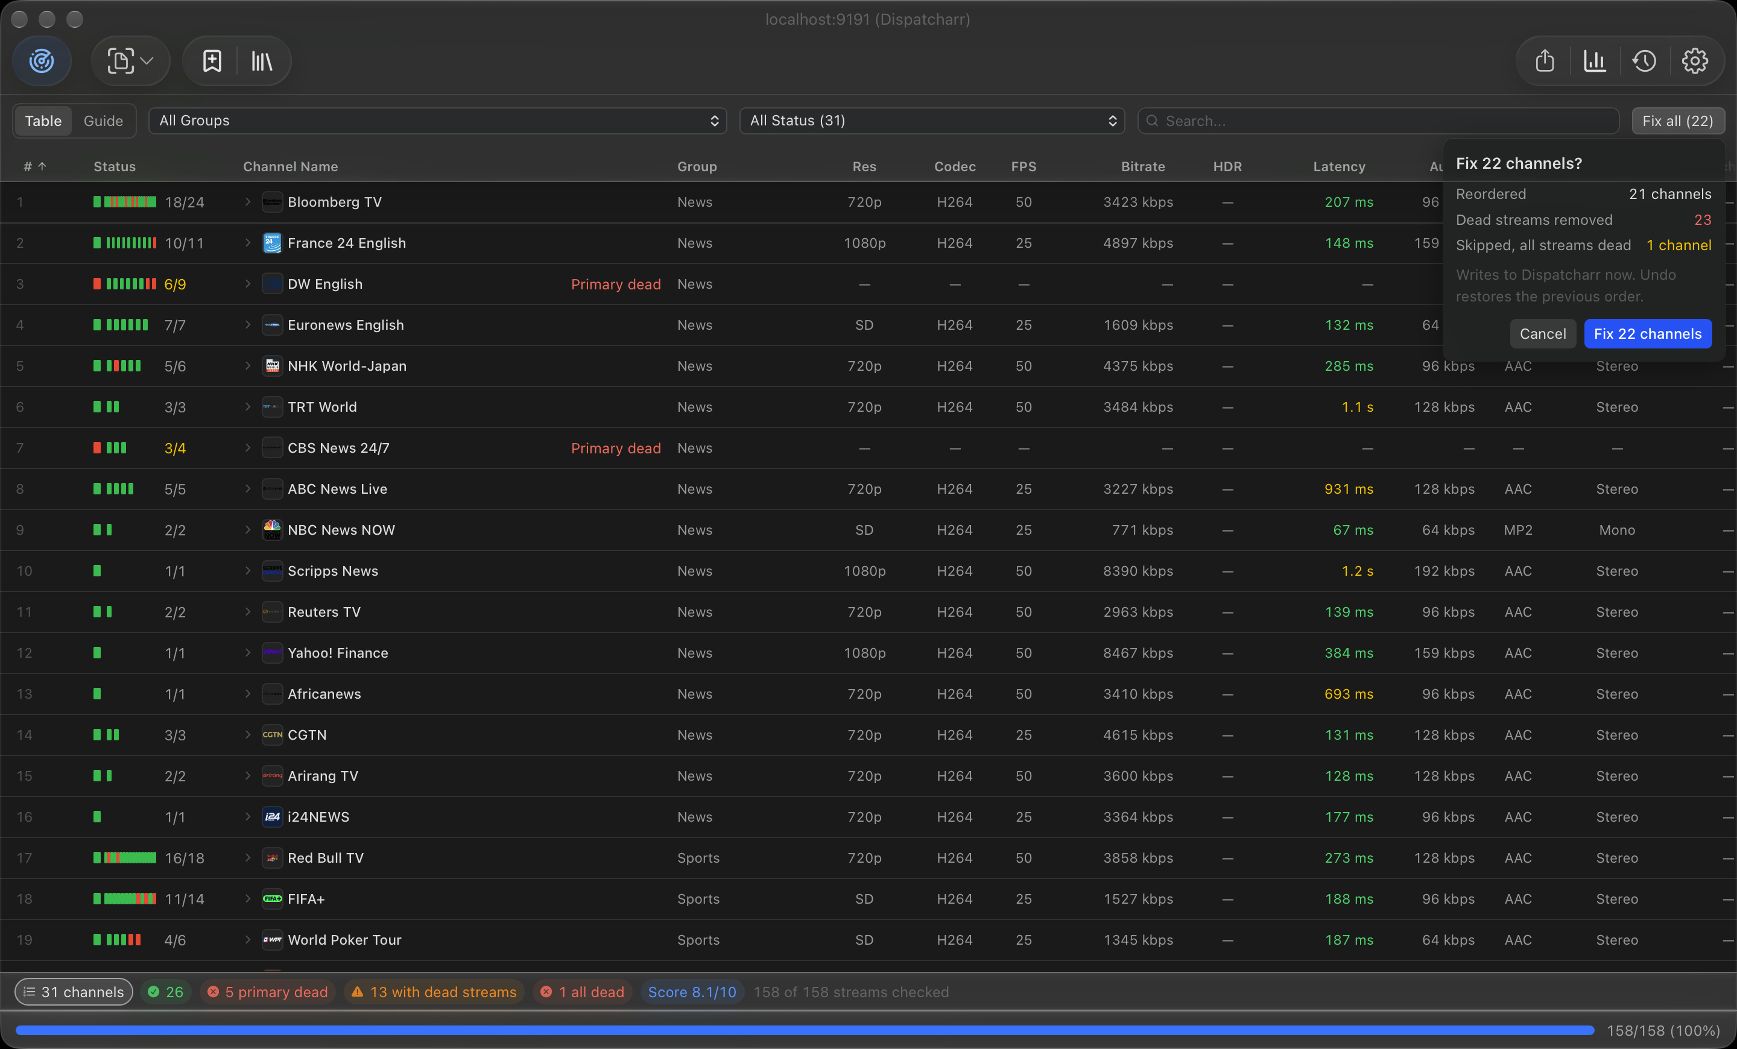The width and height of the screenshot is (1737, 1049).
Task: Toggle the 31 channels filter pill
Action: point(74,992)
